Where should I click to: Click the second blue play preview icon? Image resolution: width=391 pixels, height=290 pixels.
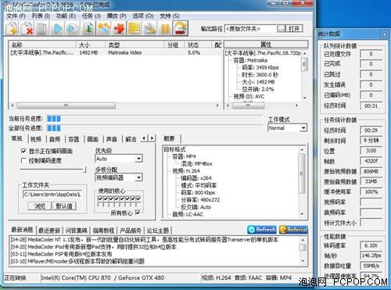pyautogui.click(x=73, y=28)
